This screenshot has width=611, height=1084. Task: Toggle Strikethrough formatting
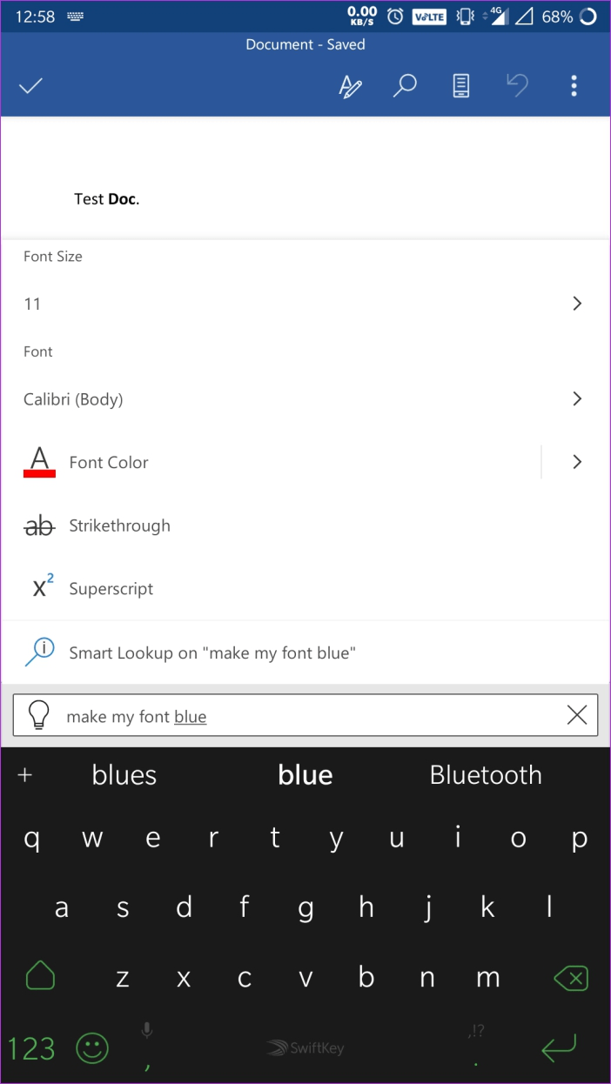tap(119, 525)
